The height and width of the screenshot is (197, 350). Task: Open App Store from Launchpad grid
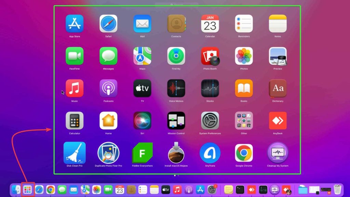pyautogui.click(x=75, y=24)
